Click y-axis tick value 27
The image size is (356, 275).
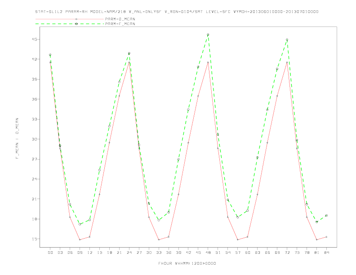coord(34,159)
